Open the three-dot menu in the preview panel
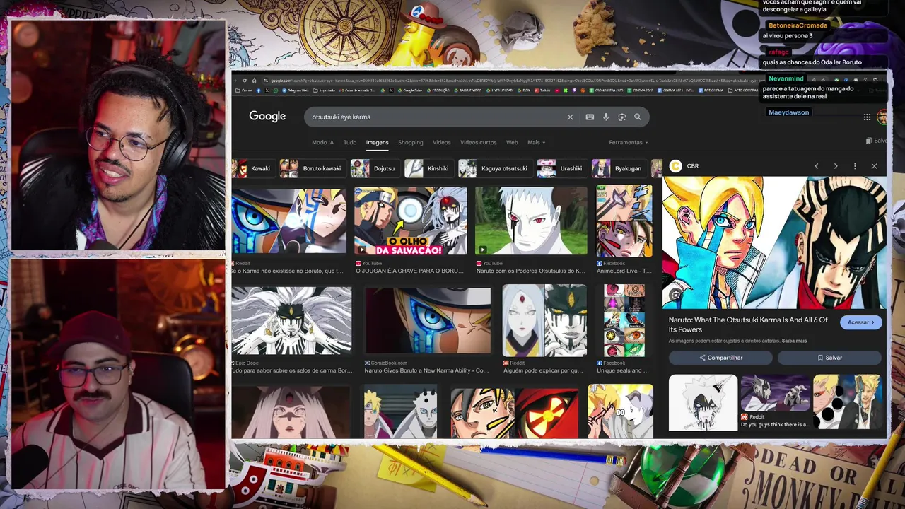The width and height of the screenshot is (905, 509). click(855, 166)
